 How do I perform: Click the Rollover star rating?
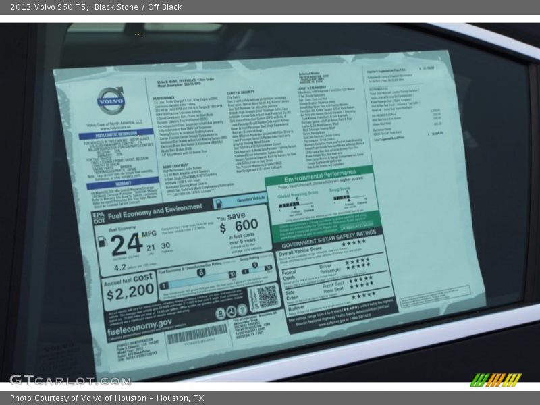point(364,295)
